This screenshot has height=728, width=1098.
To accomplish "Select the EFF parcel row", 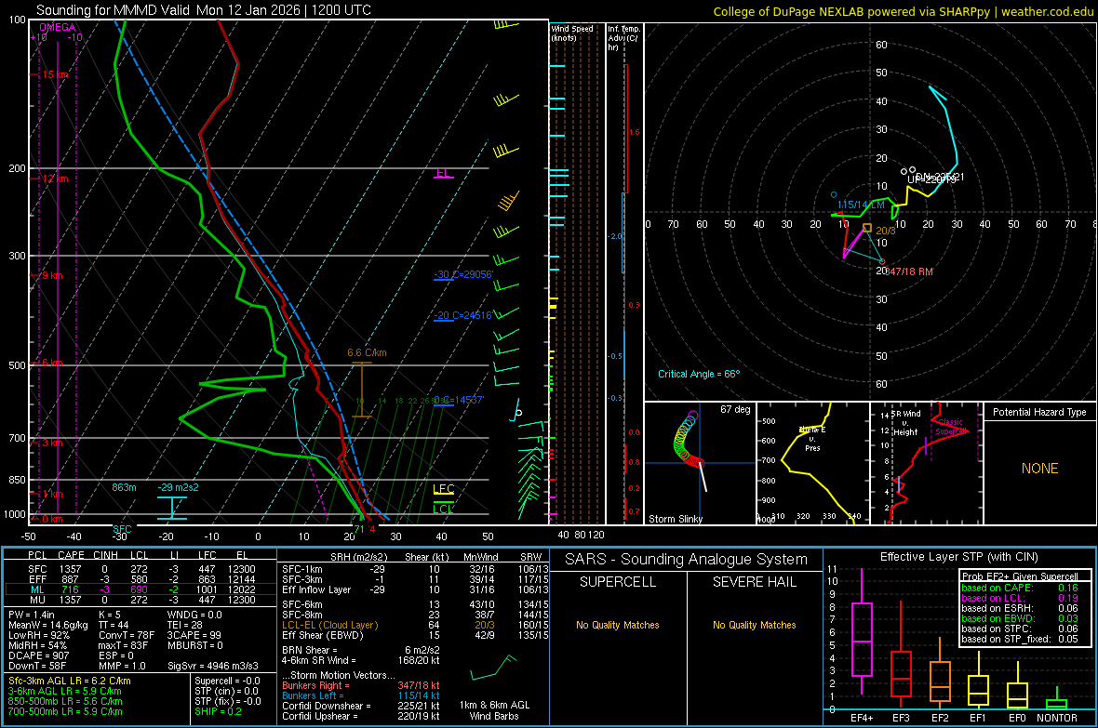I will point(140,579).
